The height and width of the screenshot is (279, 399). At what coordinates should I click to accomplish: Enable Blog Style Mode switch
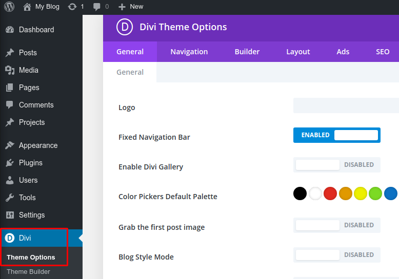coord(336,254)
